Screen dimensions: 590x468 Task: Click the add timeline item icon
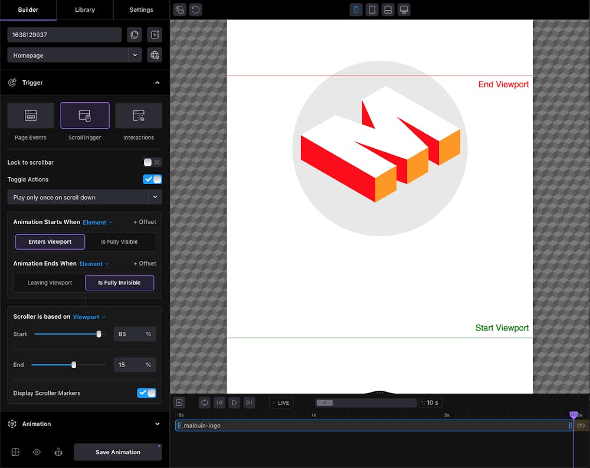coord(179,402)
